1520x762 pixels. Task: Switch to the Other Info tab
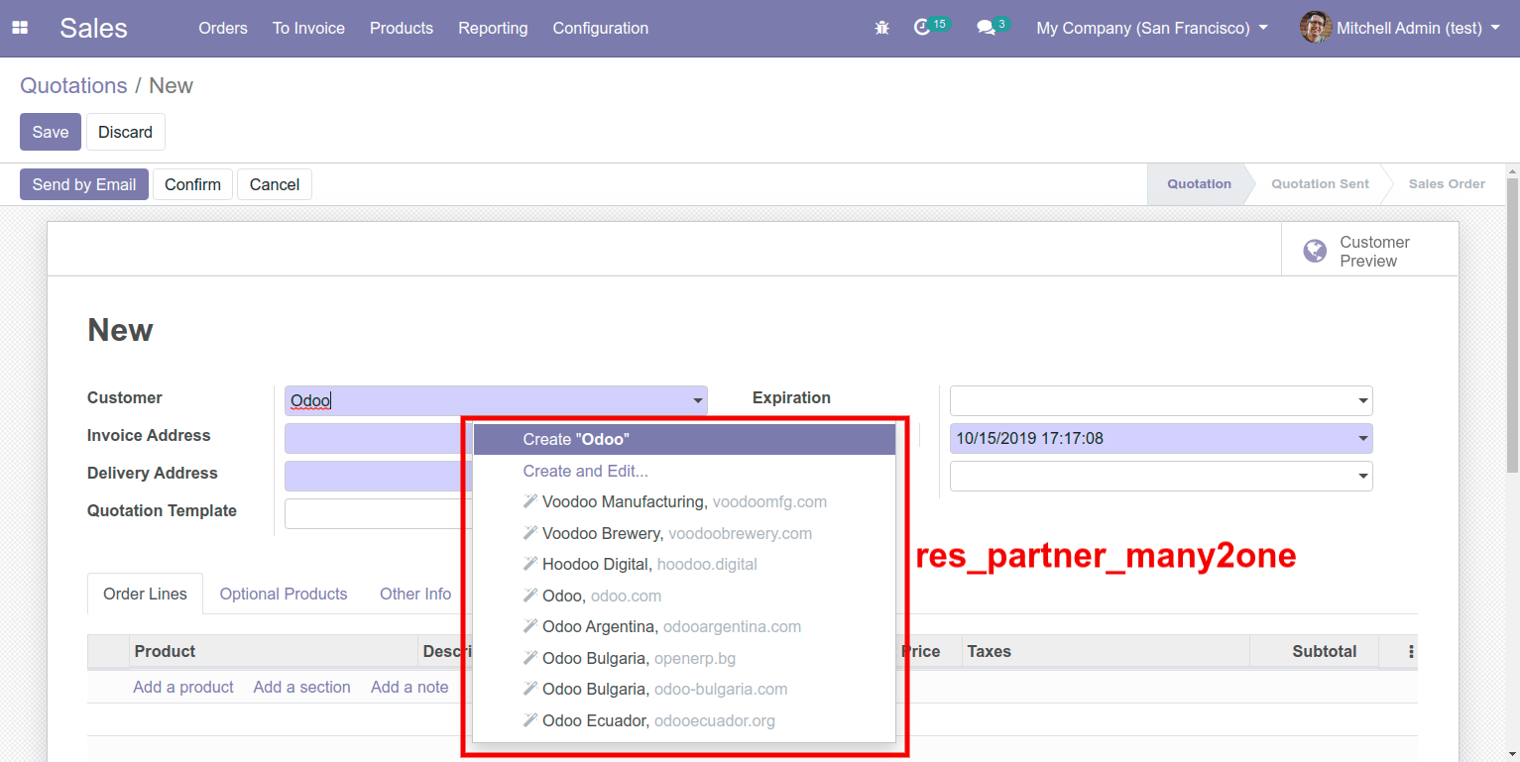point(415,594)
